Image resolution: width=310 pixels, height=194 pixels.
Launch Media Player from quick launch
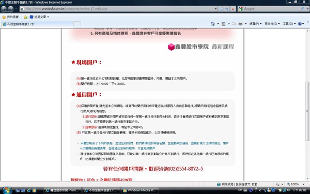pyautogui.click(x=34, y=190)
